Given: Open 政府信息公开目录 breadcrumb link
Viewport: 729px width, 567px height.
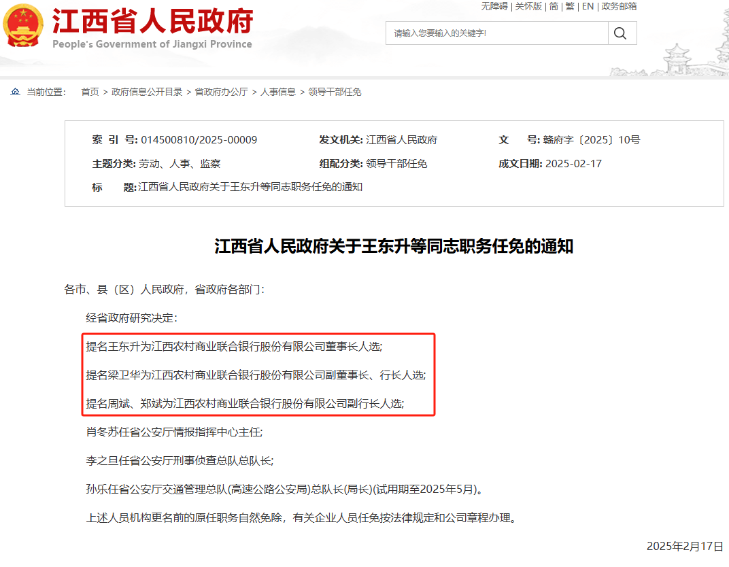Looking at the screenshot, I should (147, 92).
